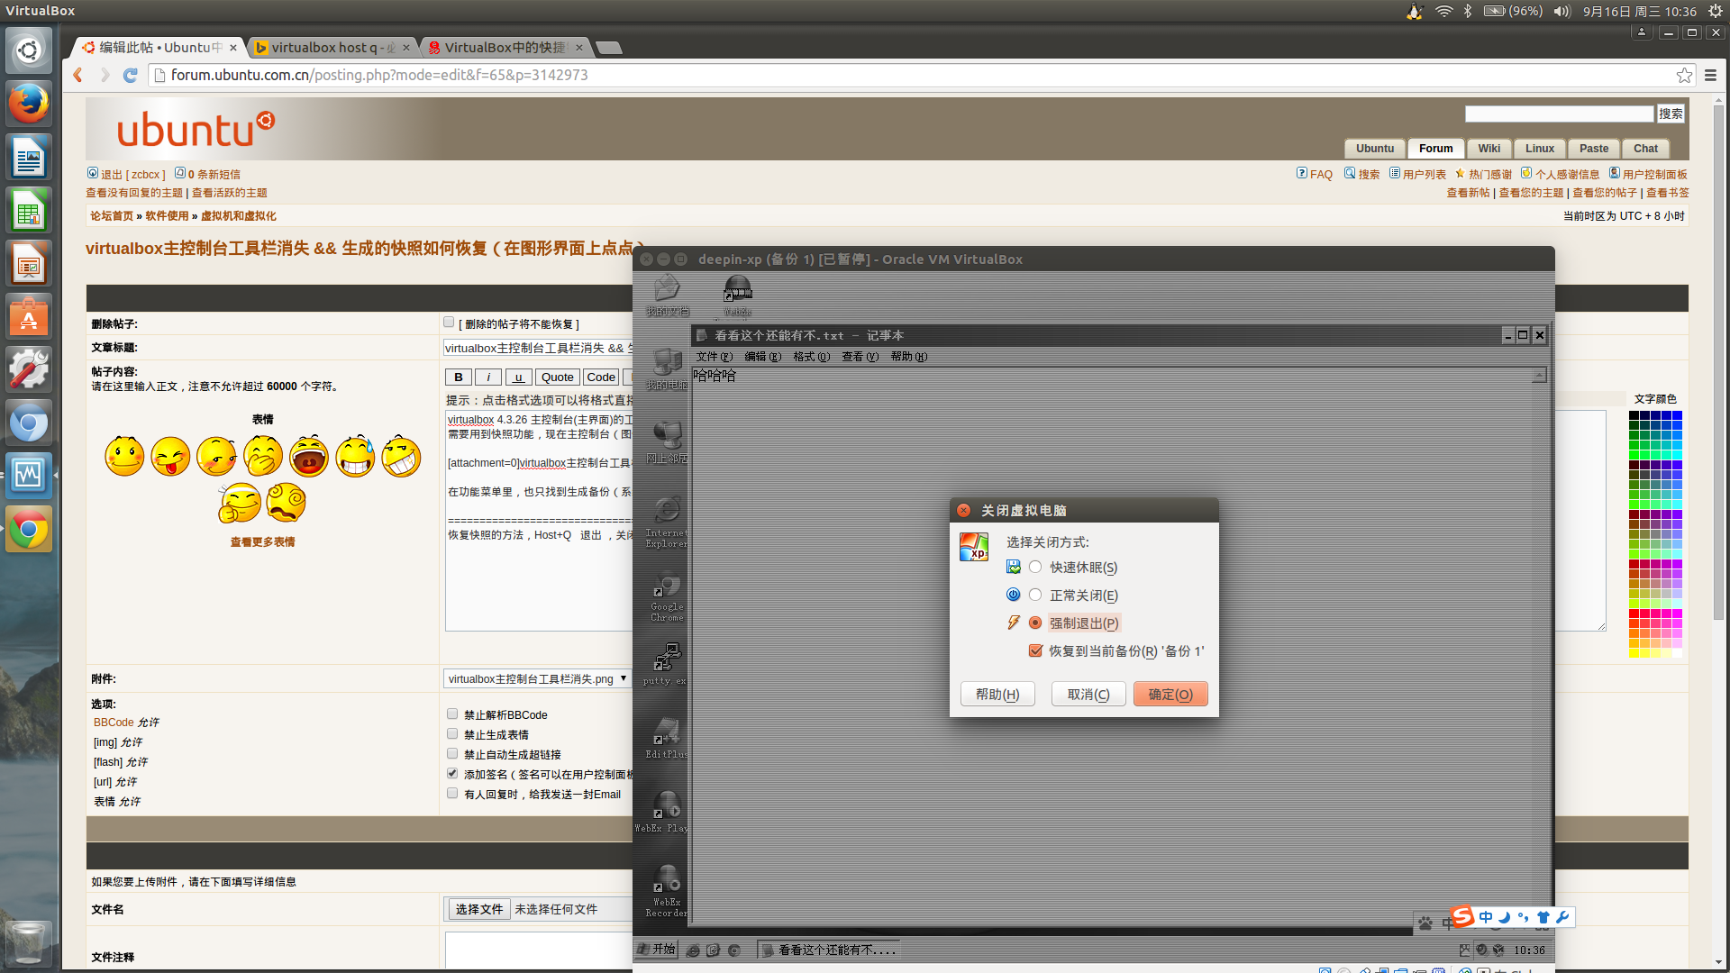The image size is (1730, 973).
Task: Click the Notepad task in VM taskbar
Action: pyautogui.click(x=829, y=950)
